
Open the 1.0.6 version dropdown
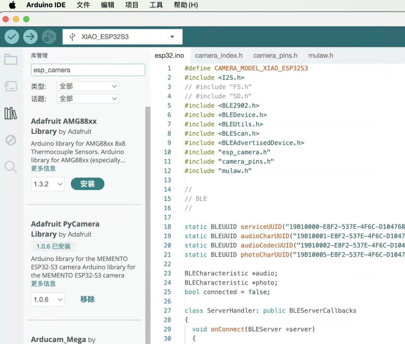[48, 299]
